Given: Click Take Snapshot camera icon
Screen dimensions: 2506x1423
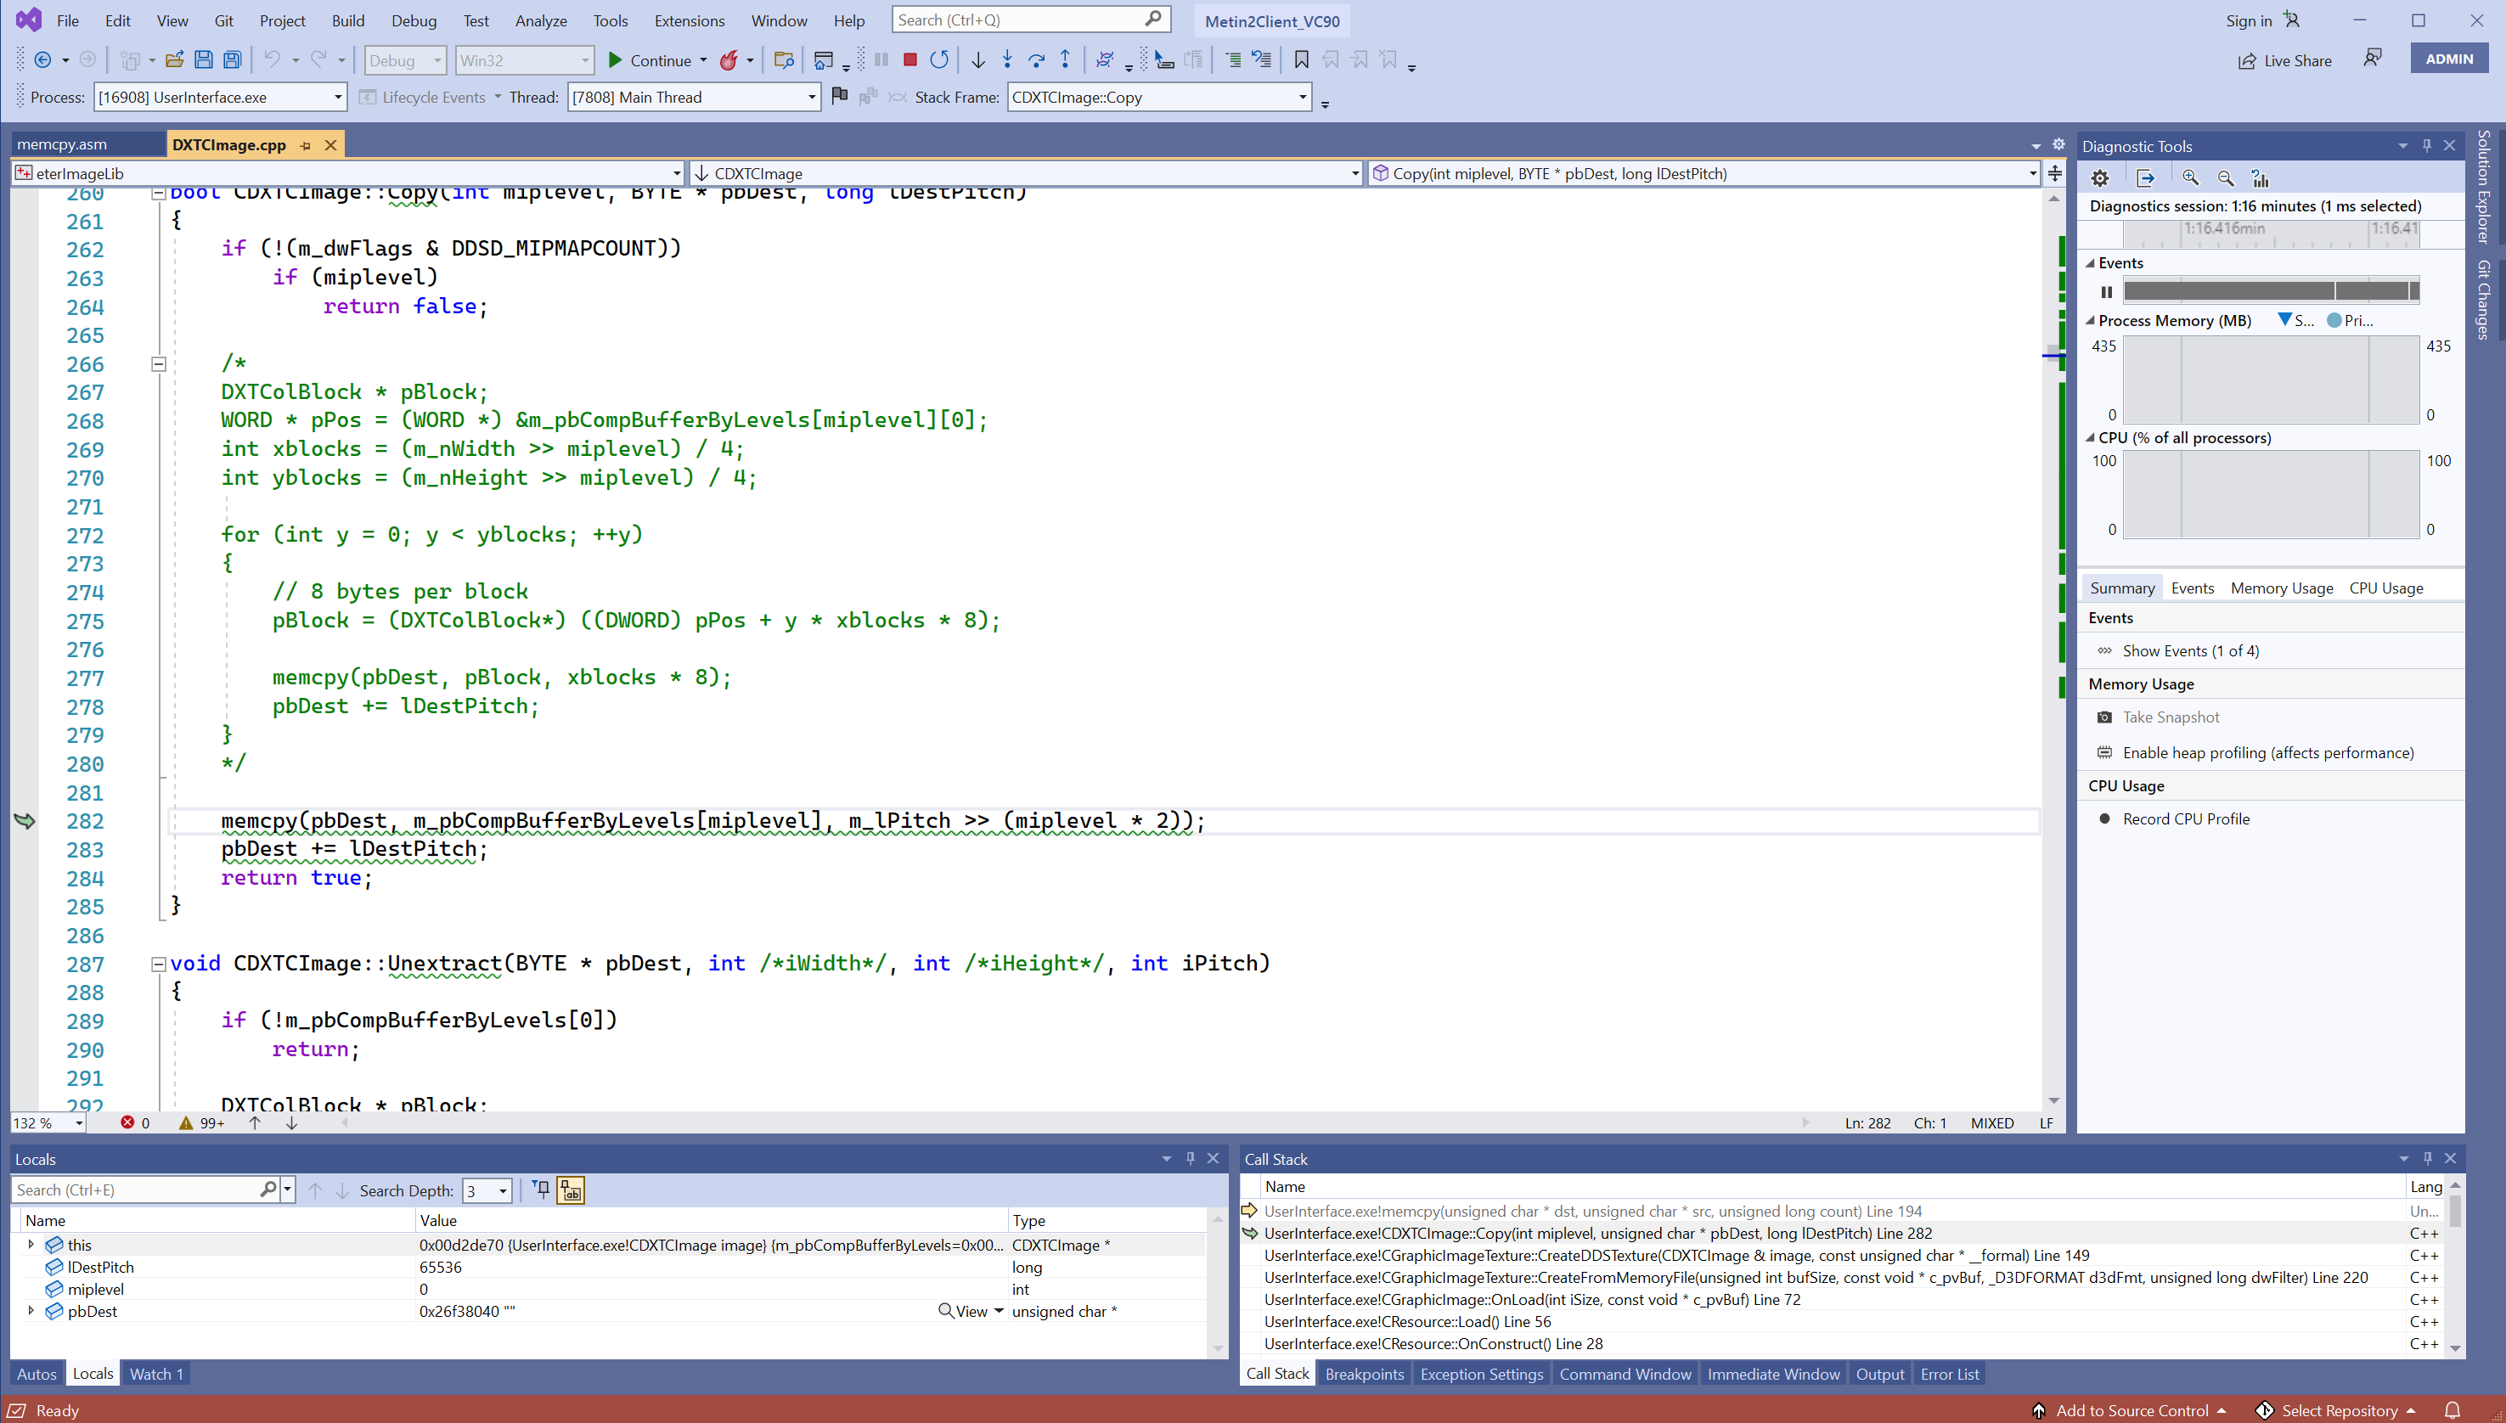Looking at the screenshot, I should (x=2104, y=717).
